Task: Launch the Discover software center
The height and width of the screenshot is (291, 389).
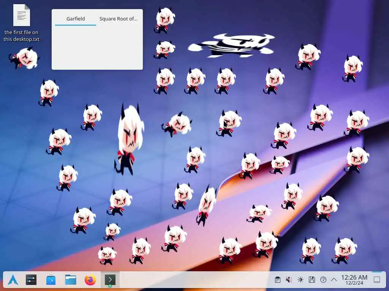Action: click(51, 280)
